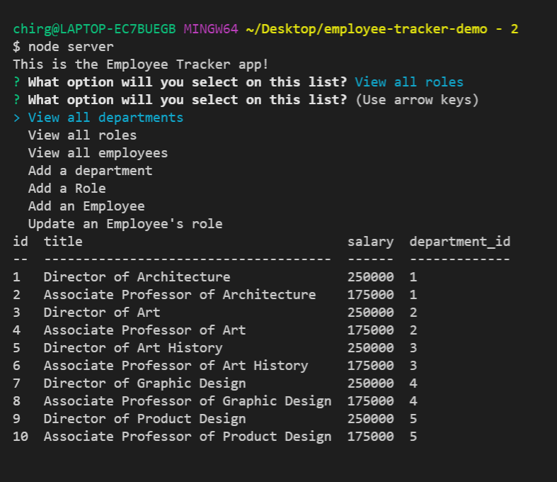Click the 'Director of Product Design' title cell
The width and height of the screenshot is (557, 482).
click(x=144, y=420)
